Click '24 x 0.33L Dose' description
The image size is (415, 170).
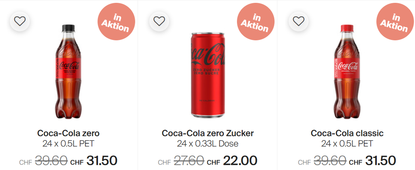(x=207, y=143)
